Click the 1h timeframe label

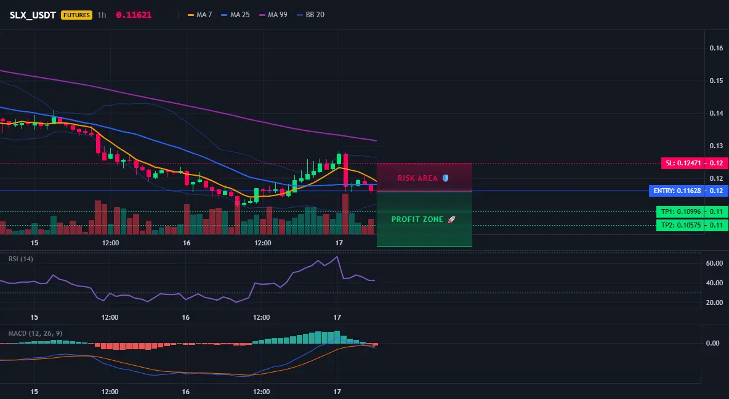pyautogui.click(x=102, y=15)
